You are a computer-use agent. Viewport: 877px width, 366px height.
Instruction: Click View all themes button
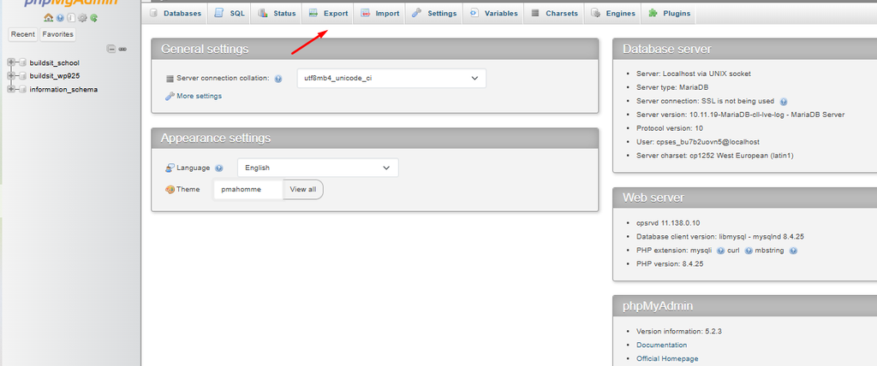click(303, 190)
